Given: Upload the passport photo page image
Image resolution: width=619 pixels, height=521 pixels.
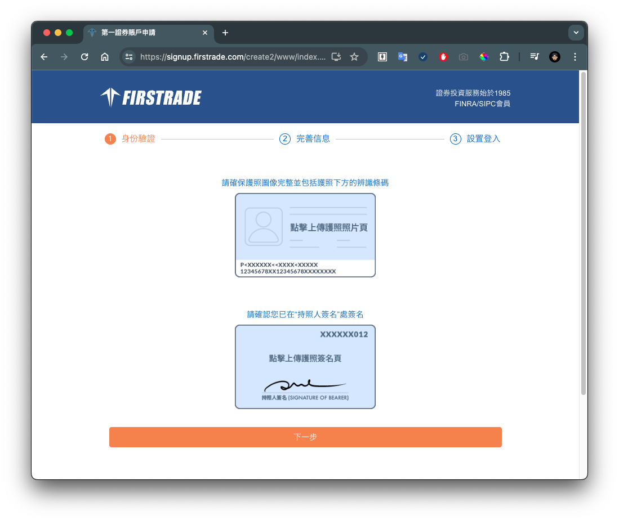Looking at the screenshot, I should click(x=305, y=235).
